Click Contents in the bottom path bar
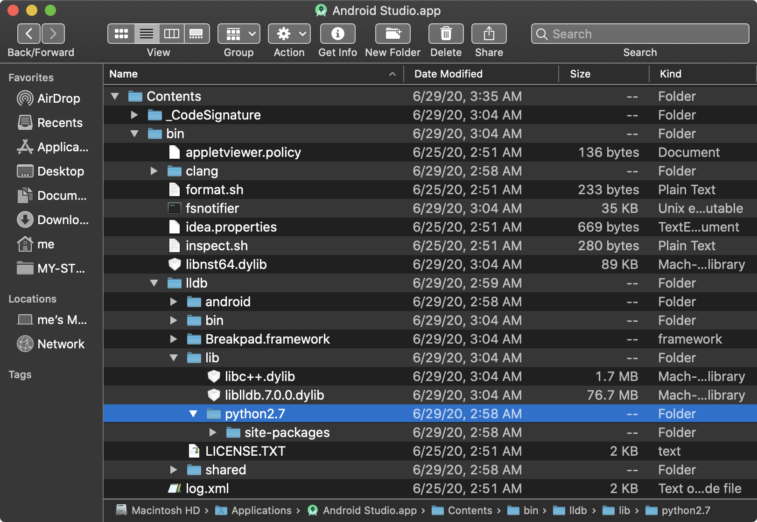 tap(470, 510)
